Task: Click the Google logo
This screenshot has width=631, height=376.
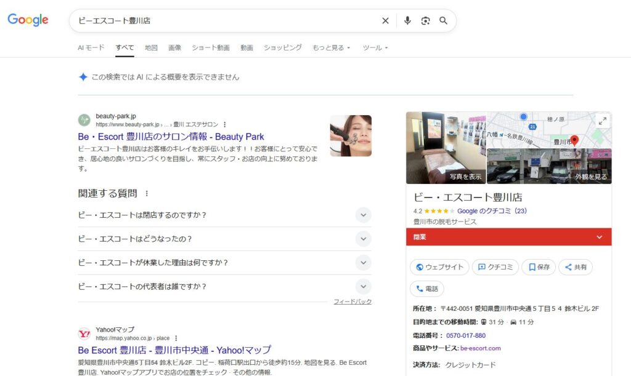Action: pyautogui.click(x=28, y=20)
